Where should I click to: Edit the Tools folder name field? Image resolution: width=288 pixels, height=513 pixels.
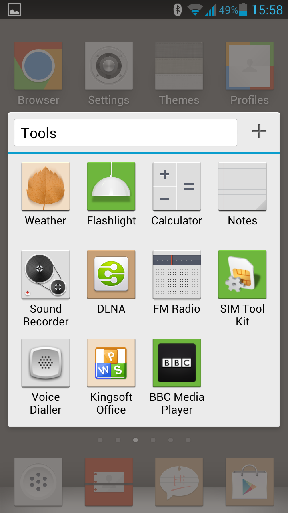(126, 133)
